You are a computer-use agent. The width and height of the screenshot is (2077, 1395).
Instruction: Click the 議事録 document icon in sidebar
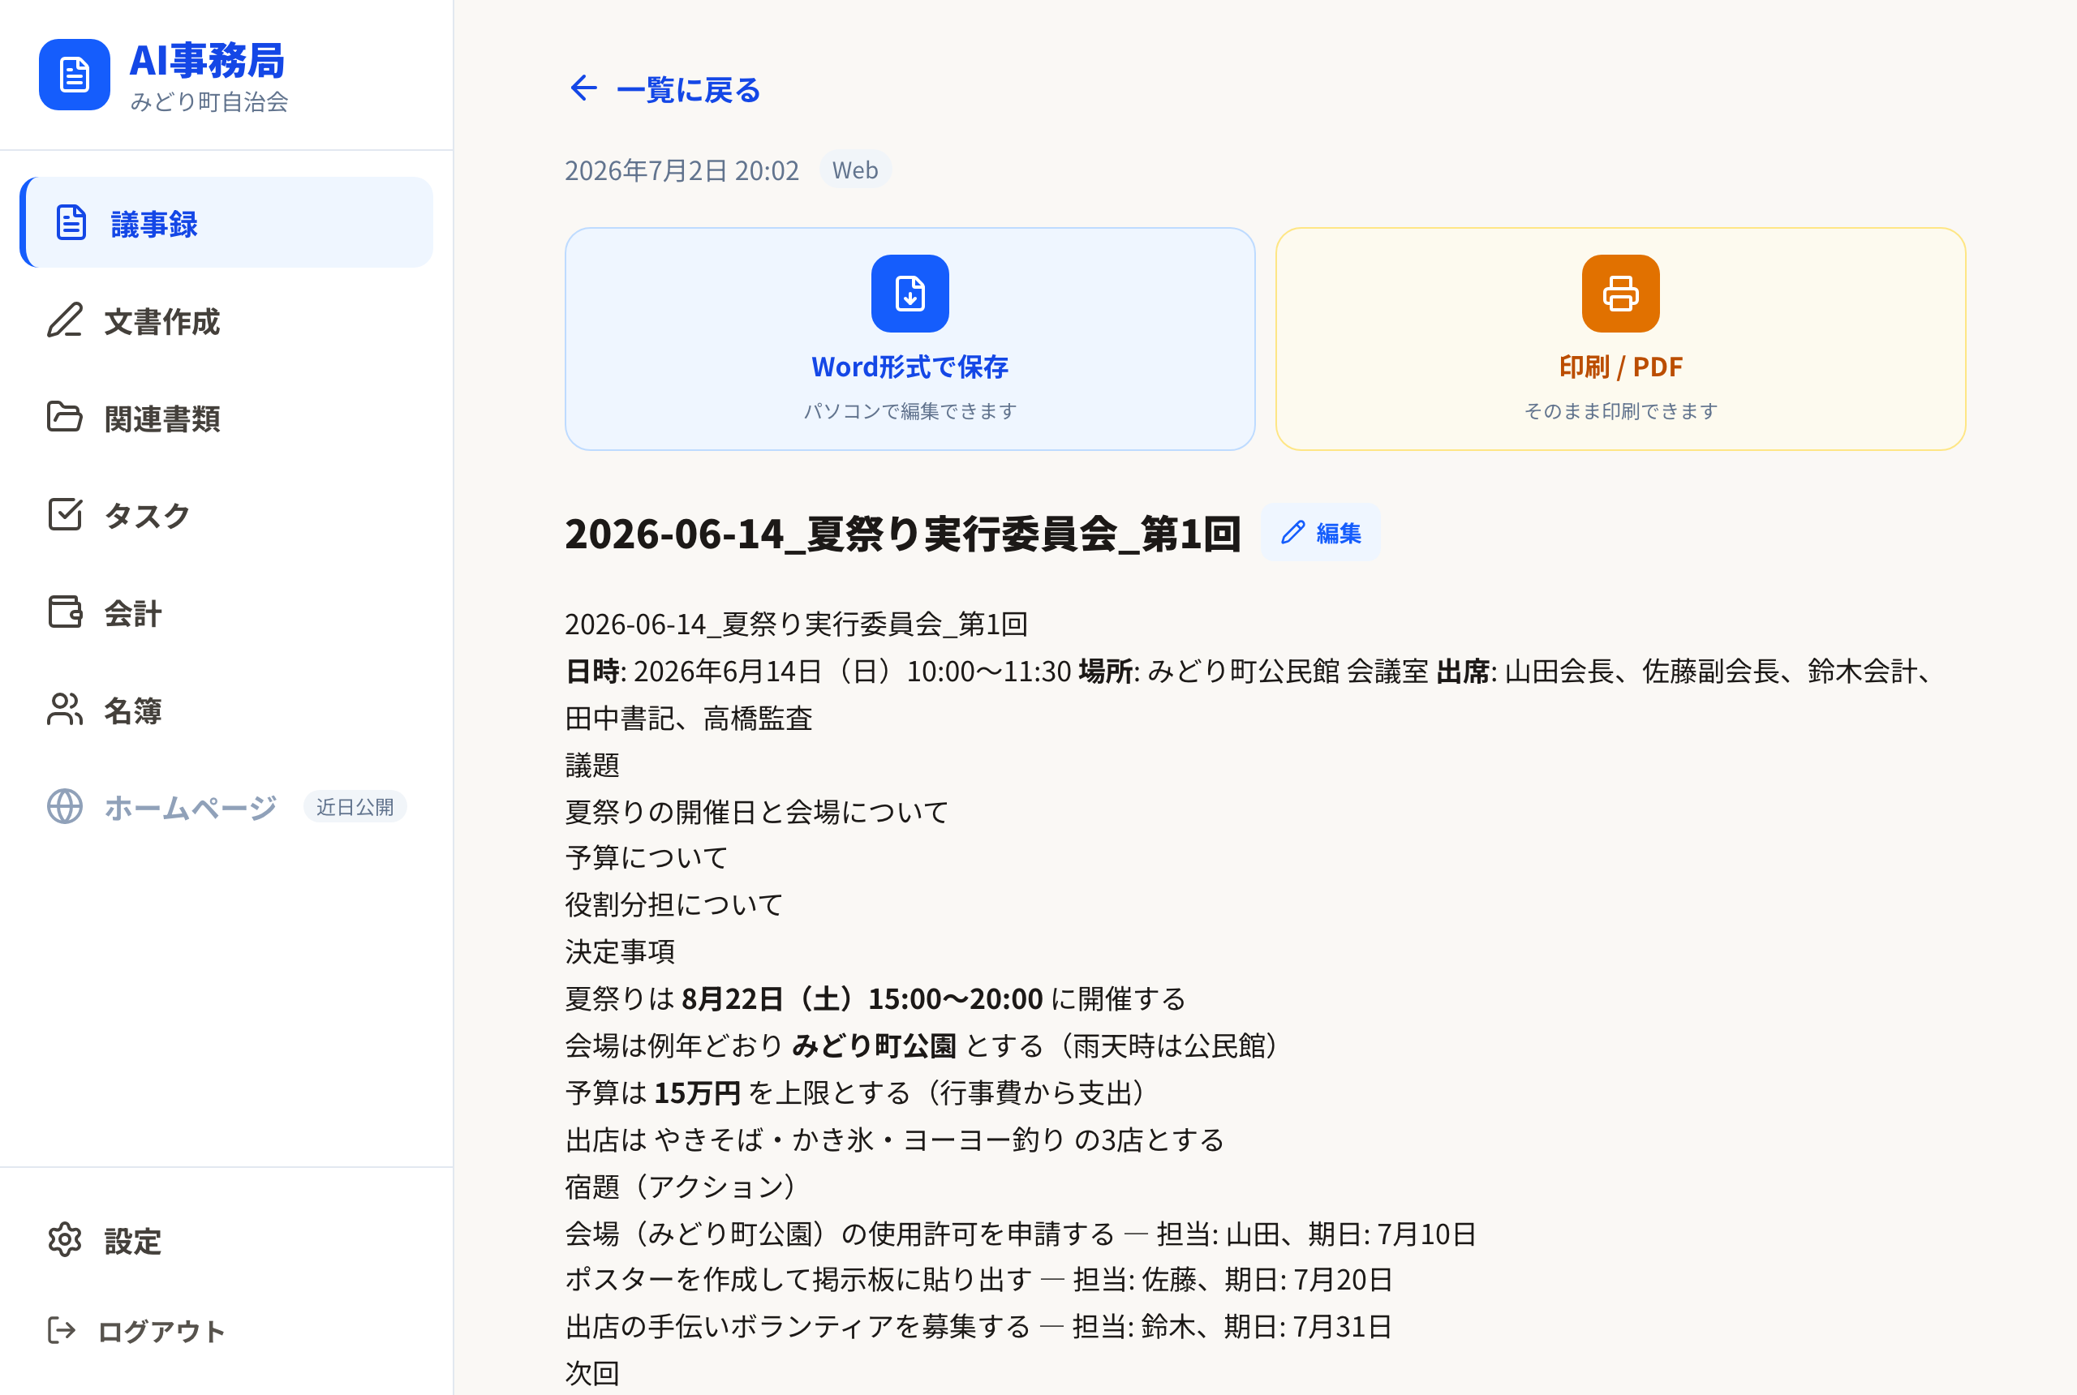(71, 222)
